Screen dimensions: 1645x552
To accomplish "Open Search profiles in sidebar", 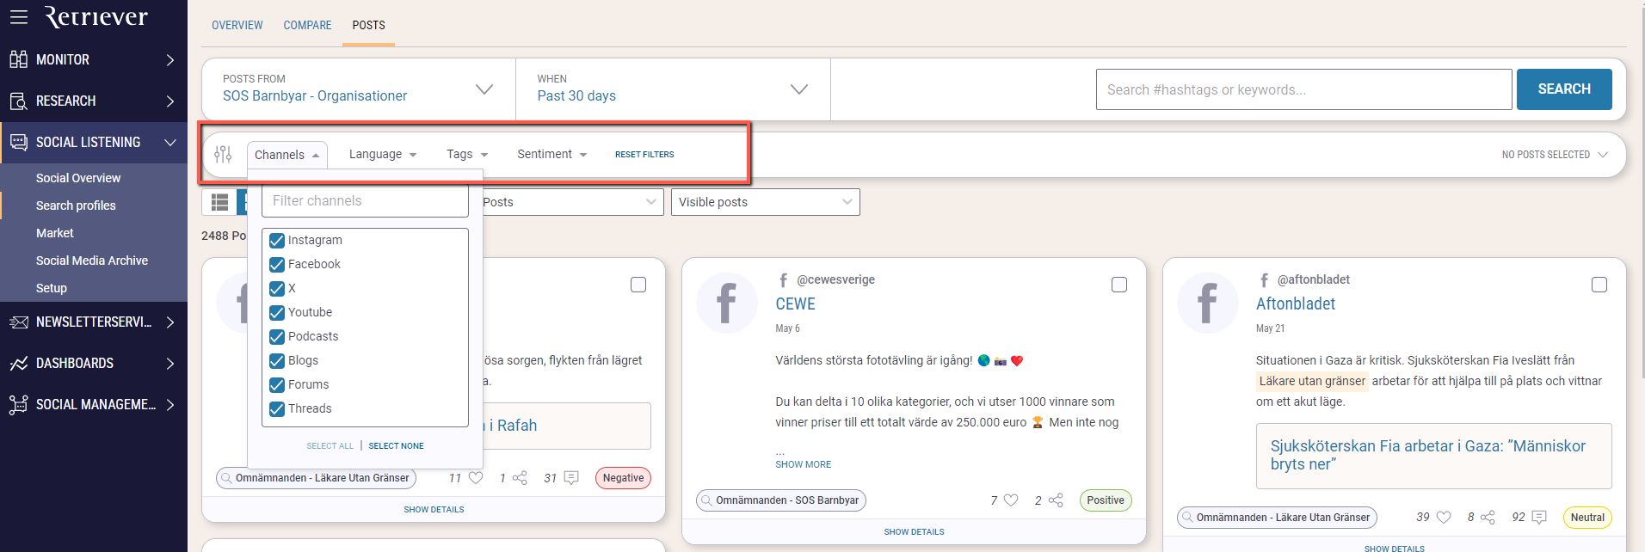I will [x=76, y=205].
